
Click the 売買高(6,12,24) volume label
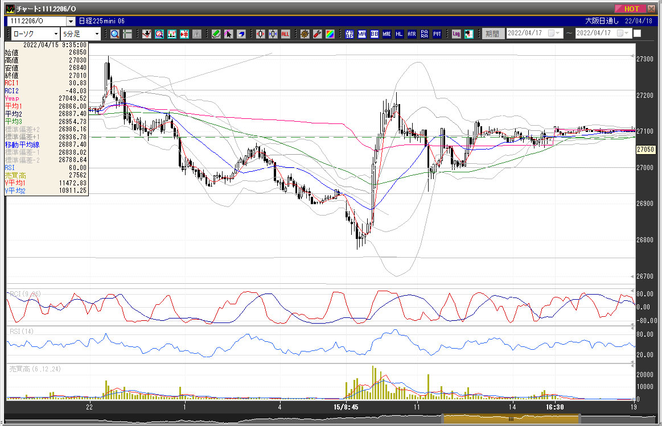click(35, 369)
